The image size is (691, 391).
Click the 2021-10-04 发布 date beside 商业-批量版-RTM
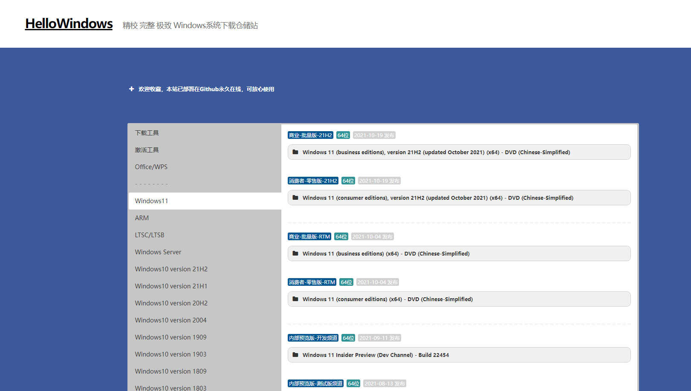click(373, 237)
